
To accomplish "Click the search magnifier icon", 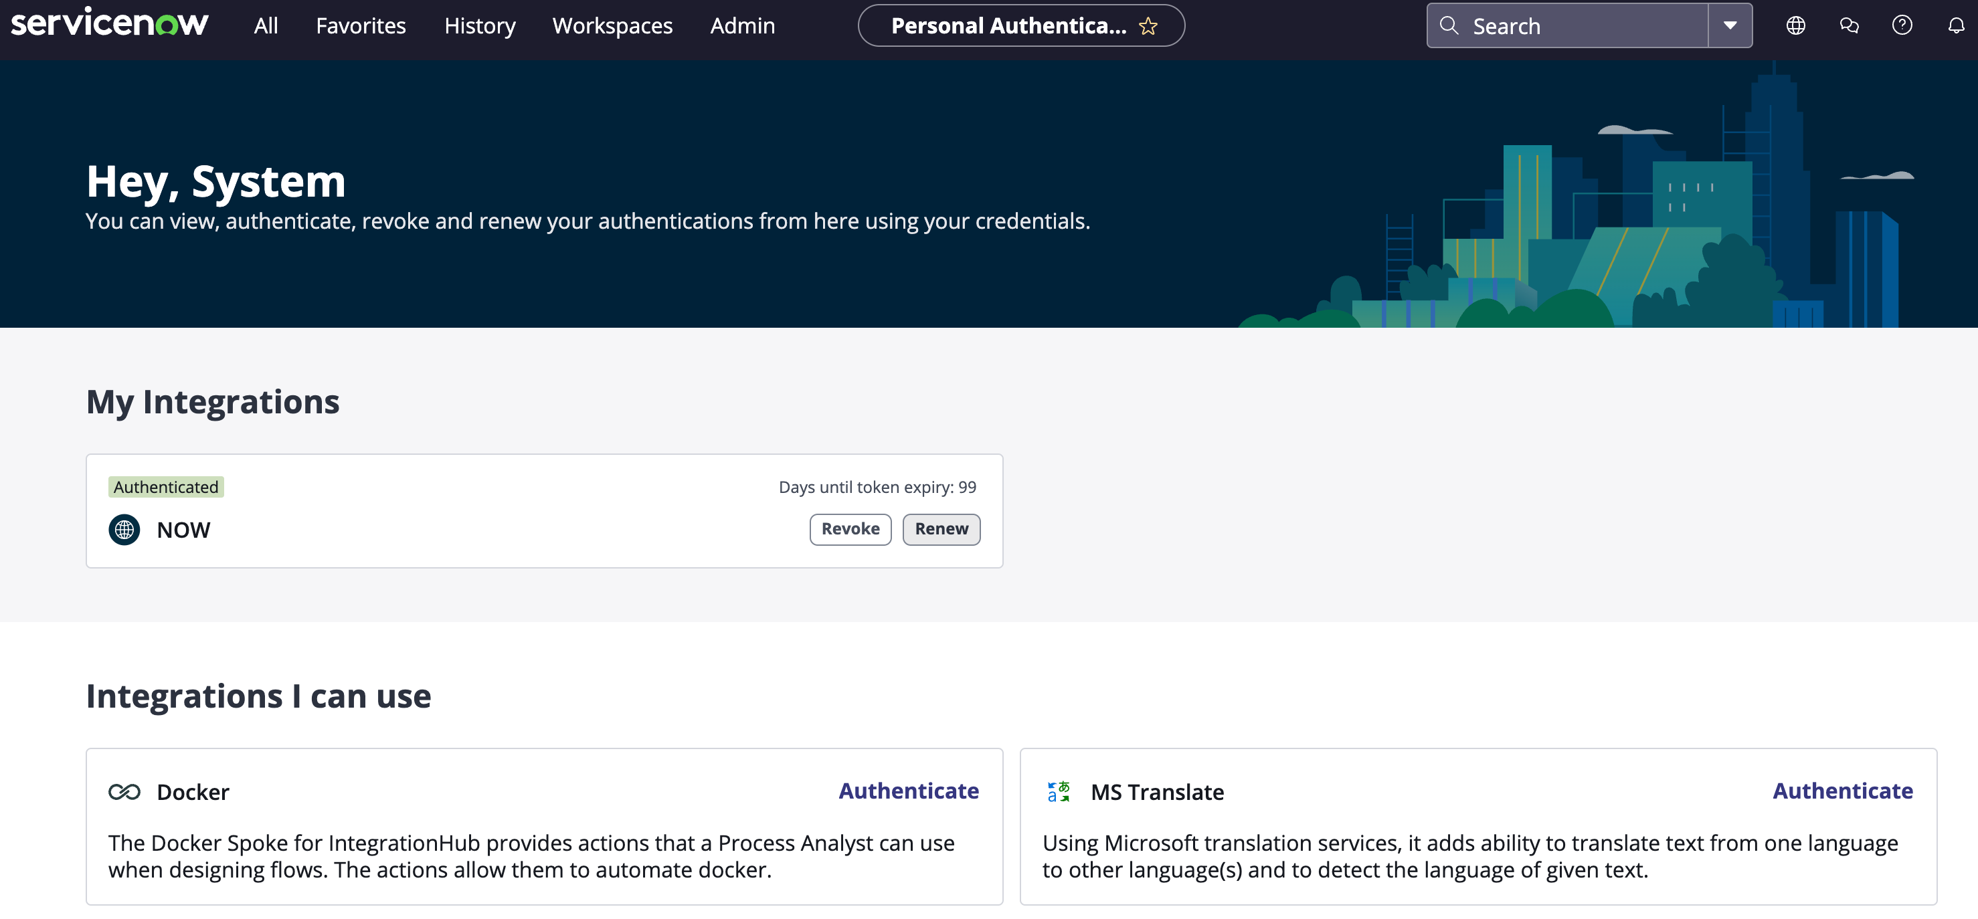I will (x=1449, y=25).
